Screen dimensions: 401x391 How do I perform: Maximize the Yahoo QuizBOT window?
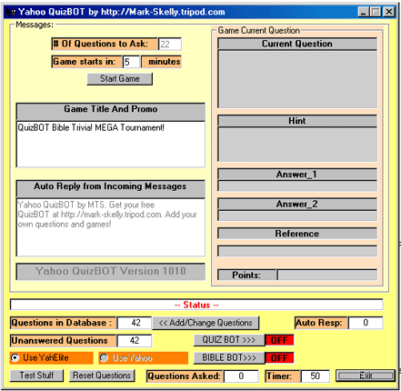[376, 12]
